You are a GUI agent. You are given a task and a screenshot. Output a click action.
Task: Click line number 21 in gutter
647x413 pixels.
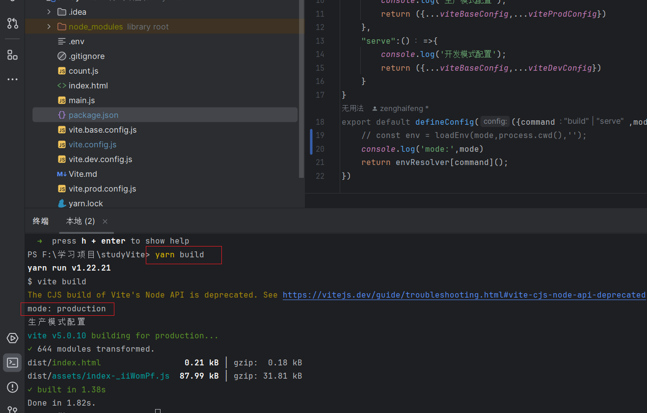pos(320,162)
